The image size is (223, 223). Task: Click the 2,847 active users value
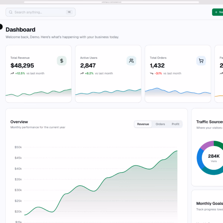click(88, 65)
